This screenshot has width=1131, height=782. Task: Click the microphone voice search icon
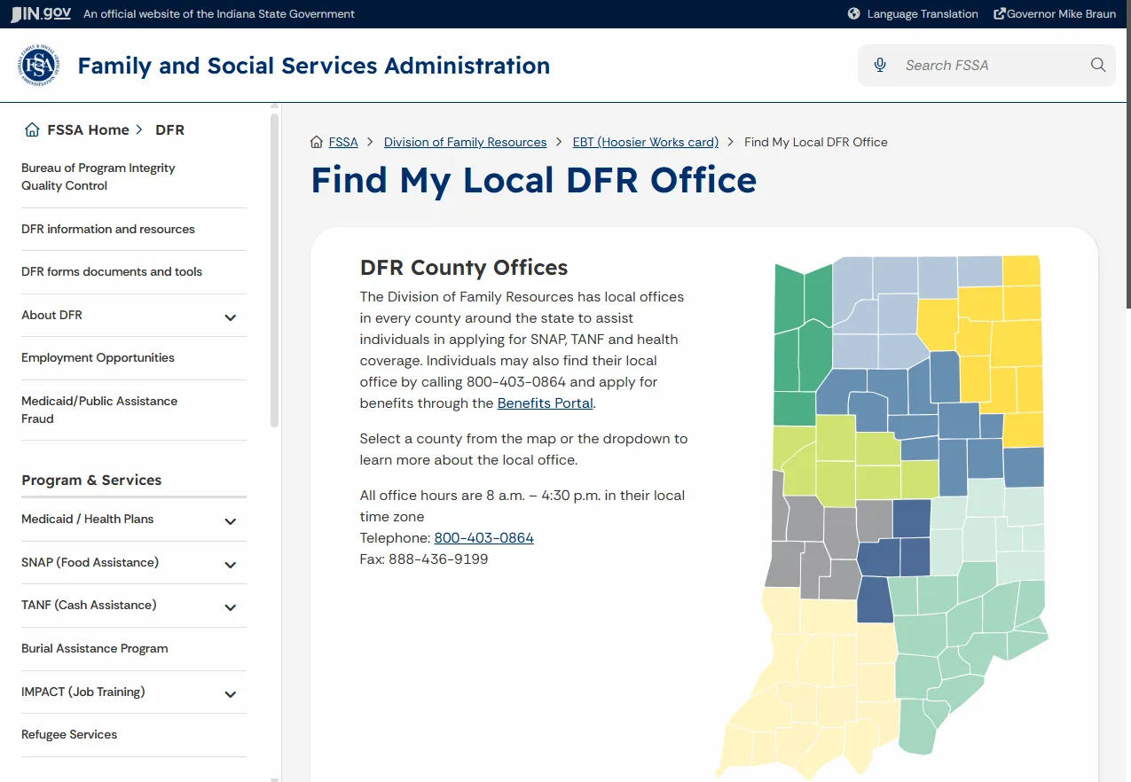click(x=880, y=65)
